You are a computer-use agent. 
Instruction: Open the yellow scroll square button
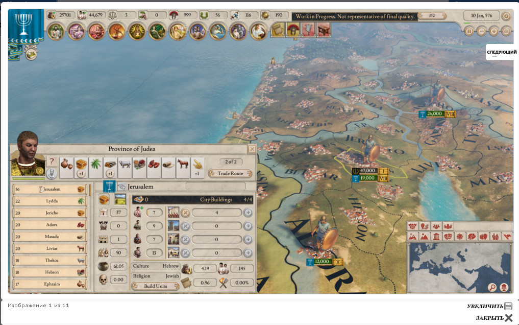pos(278,30)
